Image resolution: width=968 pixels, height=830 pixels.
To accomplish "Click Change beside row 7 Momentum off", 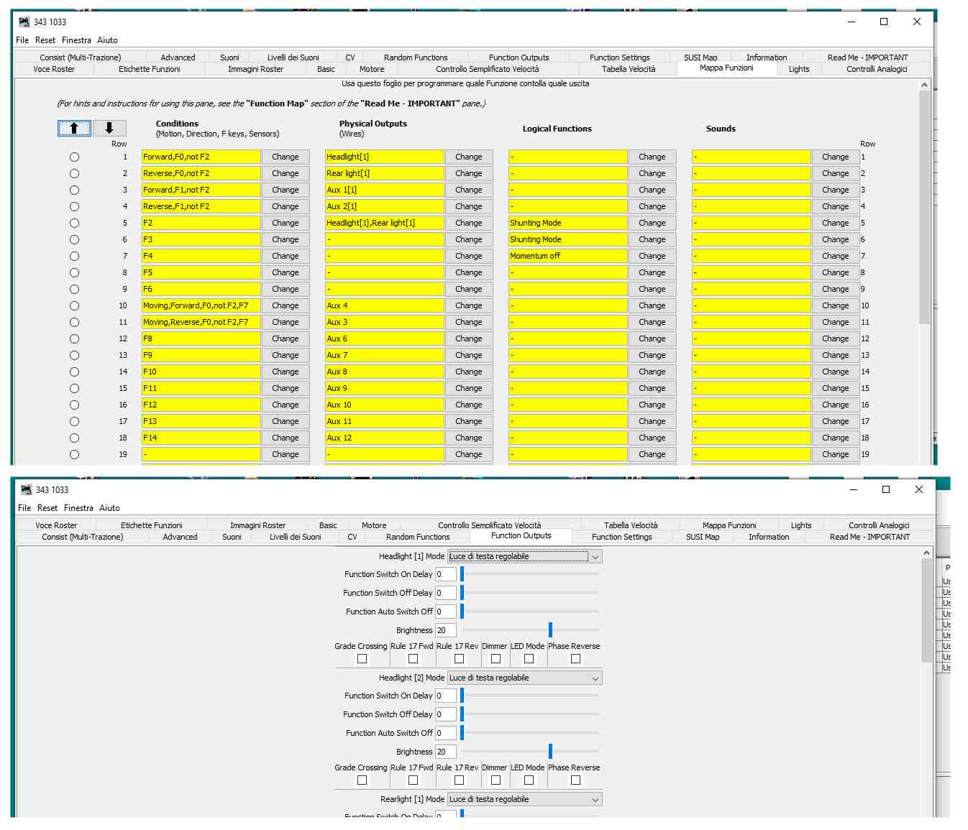I will 652,257.
